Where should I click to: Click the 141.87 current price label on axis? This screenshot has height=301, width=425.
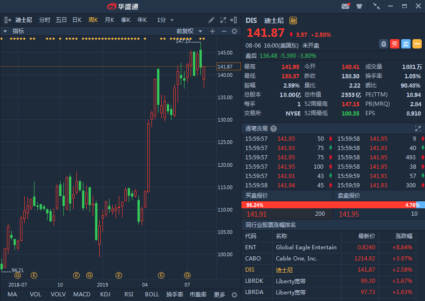(x=228, y=66)
